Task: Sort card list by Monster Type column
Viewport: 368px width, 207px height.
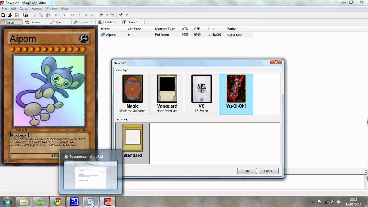Action: [x=167, y=29]
